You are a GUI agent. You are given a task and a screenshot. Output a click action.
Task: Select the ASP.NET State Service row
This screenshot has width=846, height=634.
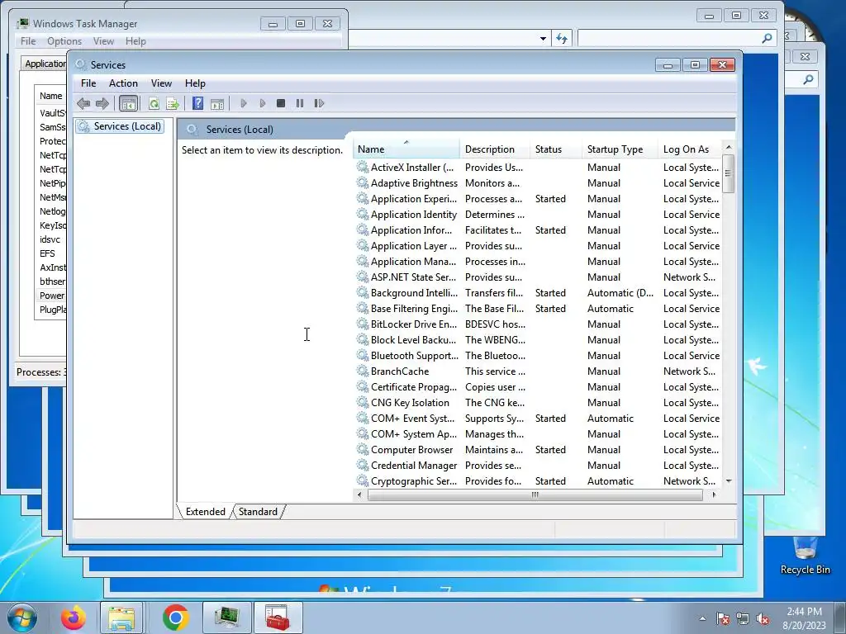[x=538, y=277]
